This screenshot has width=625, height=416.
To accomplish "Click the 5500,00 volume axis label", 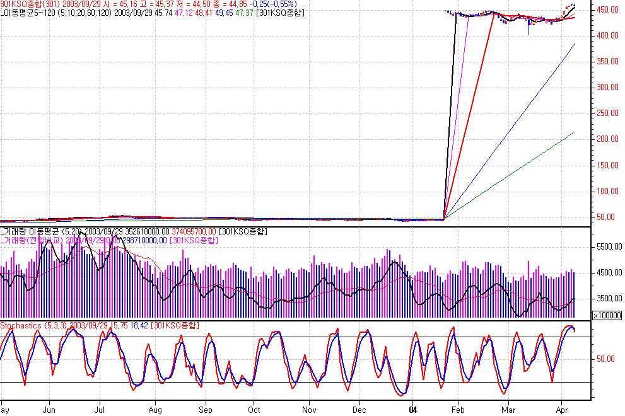I will click(x=607, y=247).
